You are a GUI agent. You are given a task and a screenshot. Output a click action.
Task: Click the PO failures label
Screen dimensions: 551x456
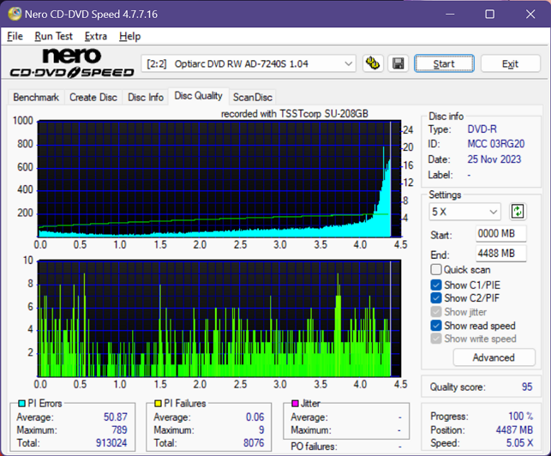pos(314,447)
